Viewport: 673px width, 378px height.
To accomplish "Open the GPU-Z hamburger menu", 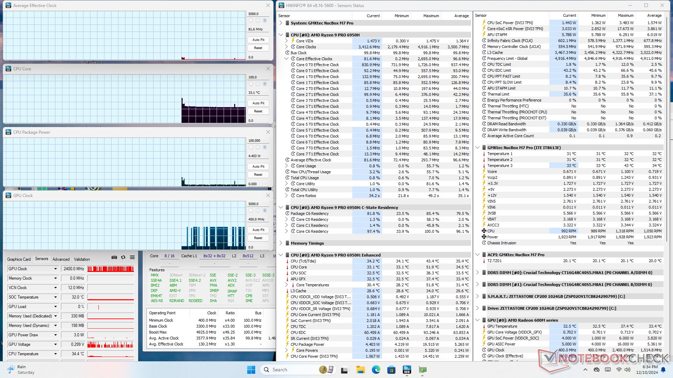I will coord(132,257).
